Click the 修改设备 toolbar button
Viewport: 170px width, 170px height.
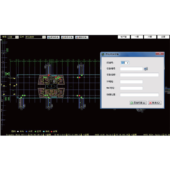pyautogui.click(x=67, y=37)
